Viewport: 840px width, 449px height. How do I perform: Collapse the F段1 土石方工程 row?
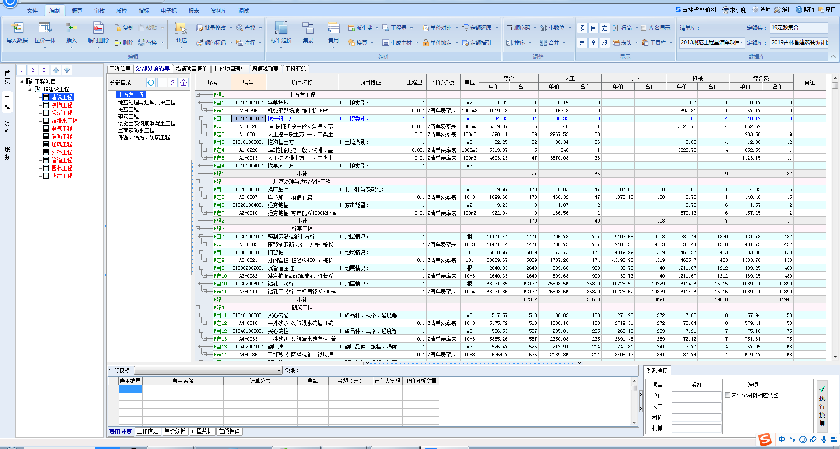click(x=198, y=95)
